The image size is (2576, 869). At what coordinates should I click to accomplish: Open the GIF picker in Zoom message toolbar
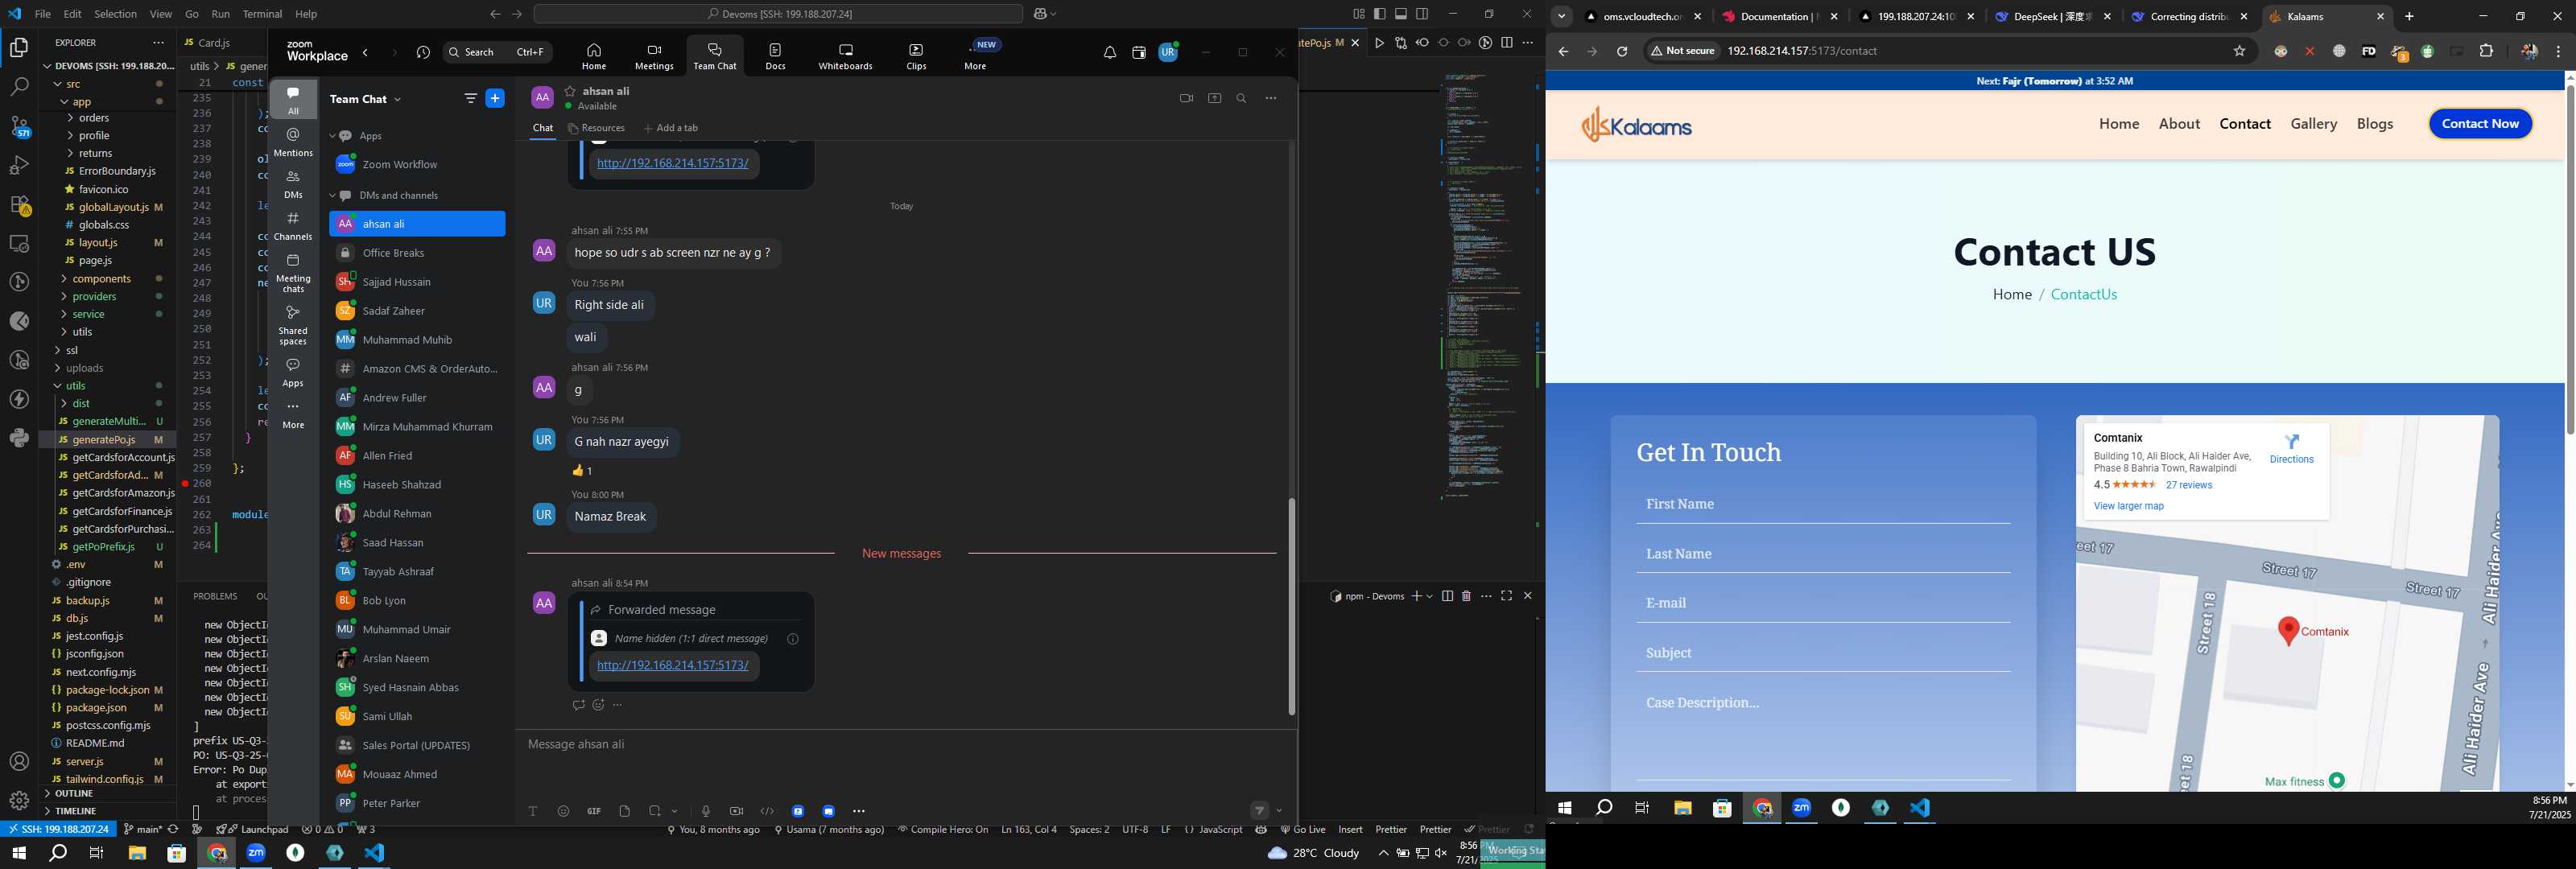pyautogui.click(x=594, y=811)
